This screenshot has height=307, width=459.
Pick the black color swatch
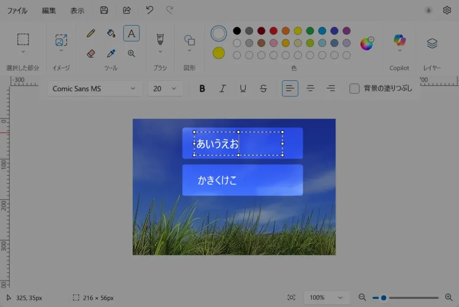237,31
